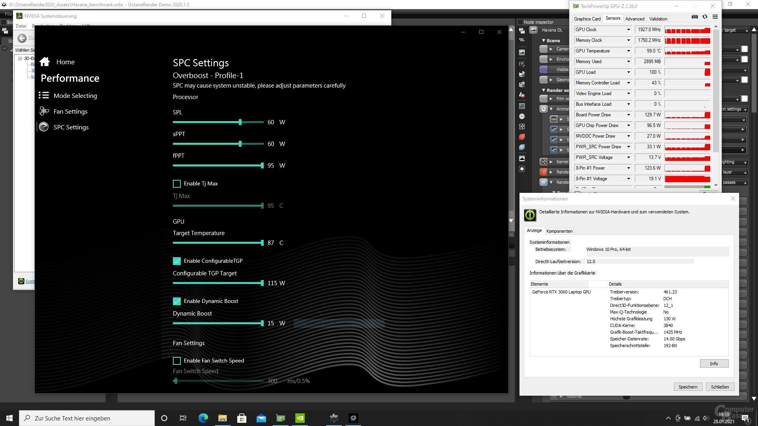Open File Explorer from taskbar
The width and height of the screenshot is (758, 426).
tap(222, 418)
